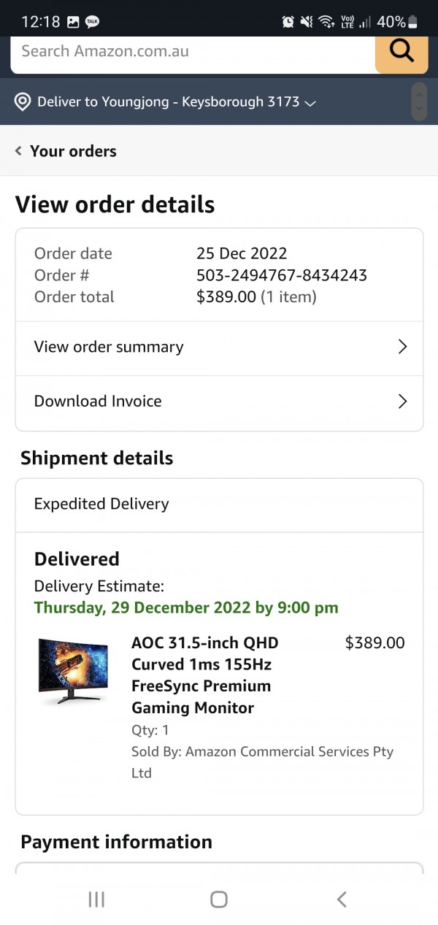Open Android recent apps button
This screenshot has height=925, width=438.
96,899
